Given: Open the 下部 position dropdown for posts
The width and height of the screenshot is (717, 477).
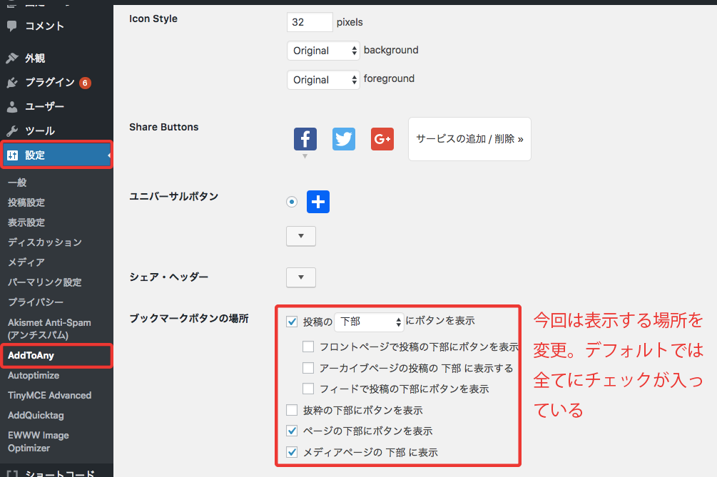Looking at the screenshot, I should click(370, 322).
